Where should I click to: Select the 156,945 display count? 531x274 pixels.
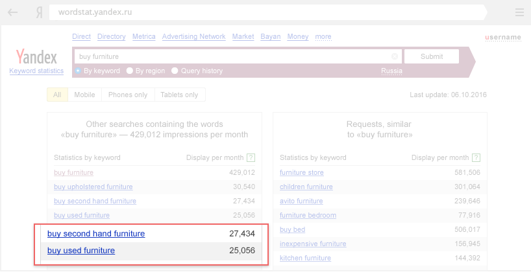[467, 244]
